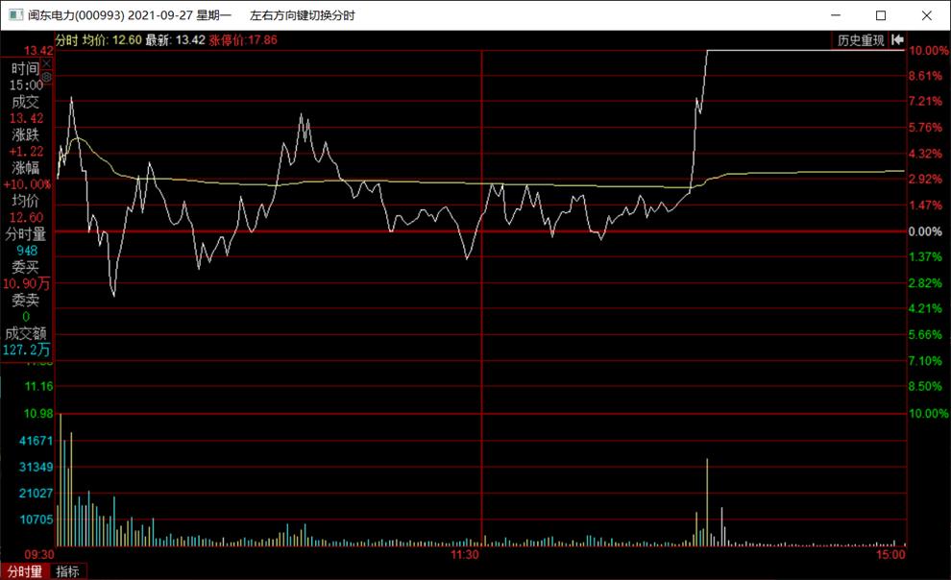Click the 成交额 127.2万 value

pyautogui.click(x=26, y=350)
